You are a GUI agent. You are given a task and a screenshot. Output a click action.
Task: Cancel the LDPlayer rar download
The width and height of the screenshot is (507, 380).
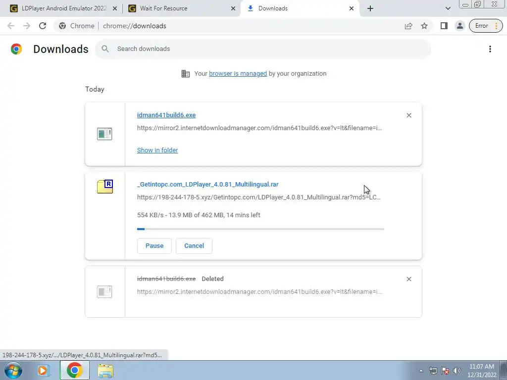coord(194,246)
